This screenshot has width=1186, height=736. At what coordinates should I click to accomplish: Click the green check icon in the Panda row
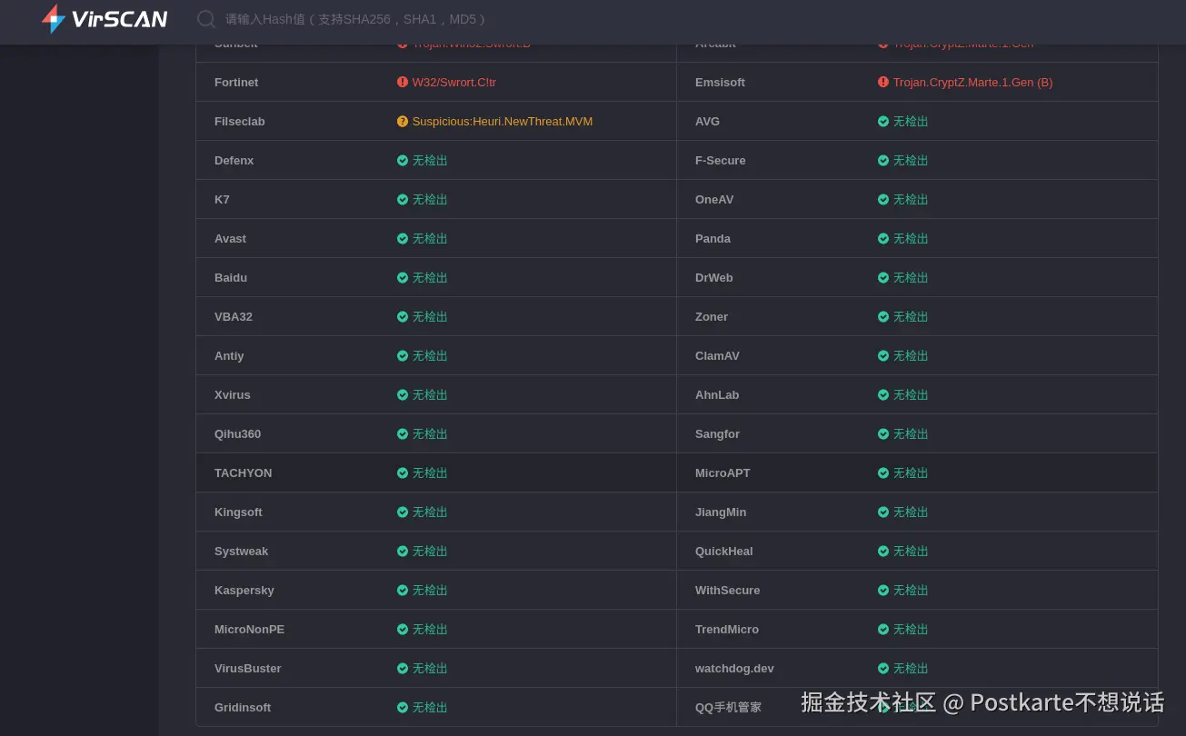click(883, 238)
